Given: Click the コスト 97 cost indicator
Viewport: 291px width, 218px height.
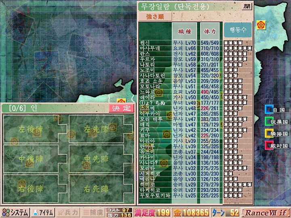Looking at the screenshot, I should click(119, 210).
